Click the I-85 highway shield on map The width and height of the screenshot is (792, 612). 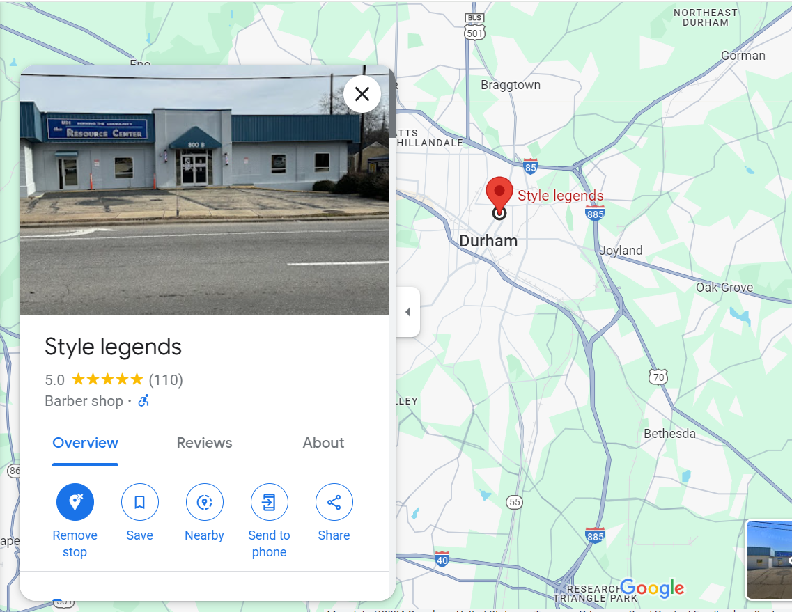pyautogui.click(x=530, y=166)
